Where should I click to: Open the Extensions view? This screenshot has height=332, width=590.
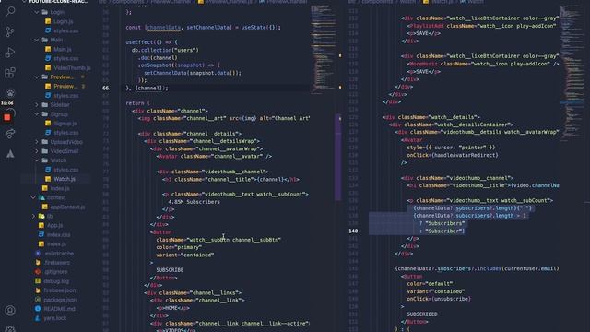tap(10, 73)
